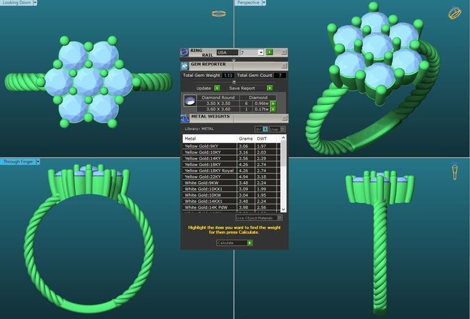
Task: Click the round diamond gem thumbnail
Action: (190, 101)
